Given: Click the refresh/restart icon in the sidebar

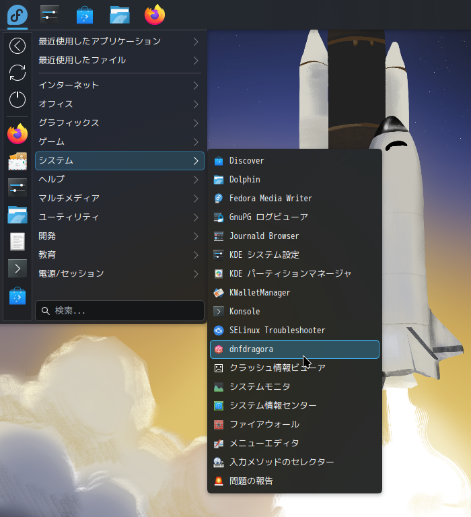Looking at the screenshot, I should click(17, 73).
